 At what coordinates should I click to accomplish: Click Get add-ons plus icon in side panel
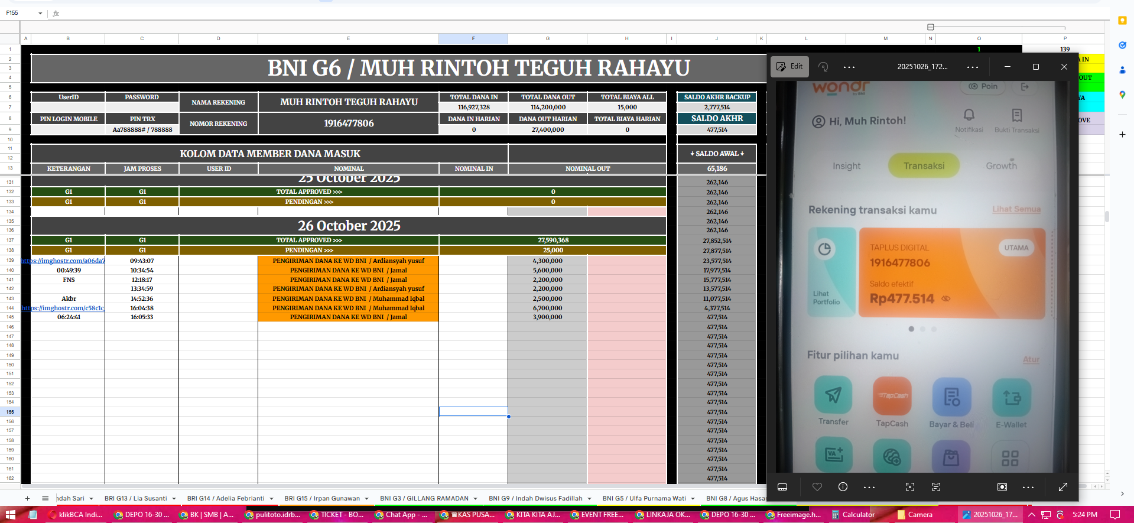pos(1122,134)
